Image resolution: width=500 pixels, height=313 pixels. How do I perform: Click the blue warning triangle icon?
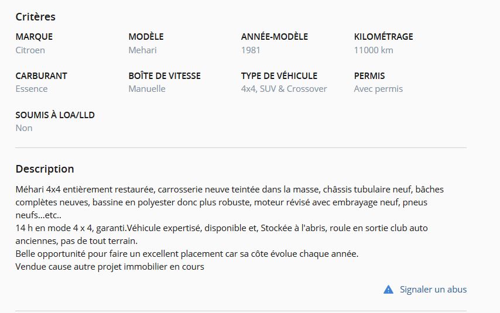pos(388,290)
